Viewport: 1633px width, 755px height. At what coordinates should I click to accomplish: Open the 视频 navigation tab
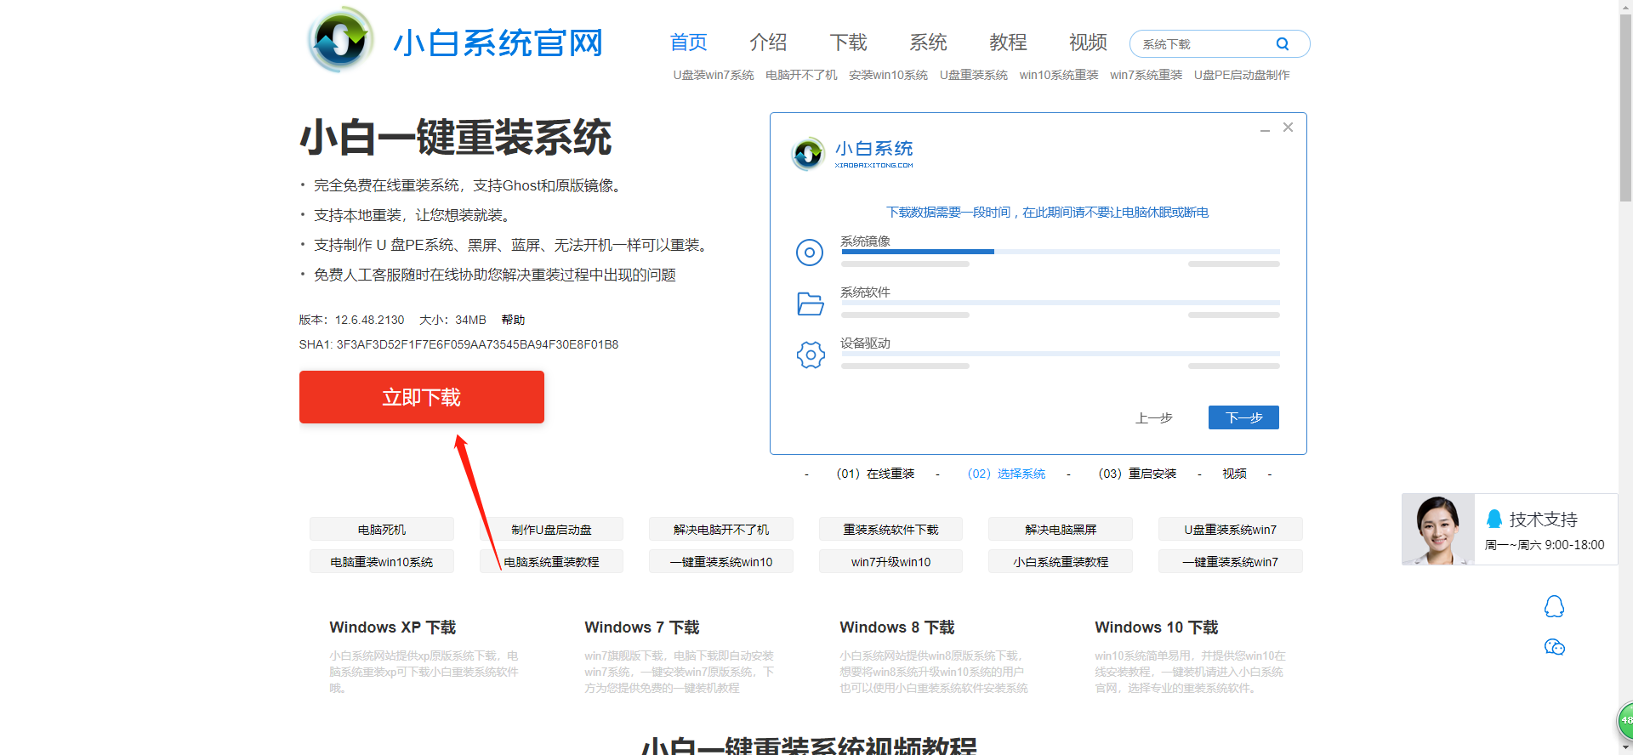[x=1088, y=43]
